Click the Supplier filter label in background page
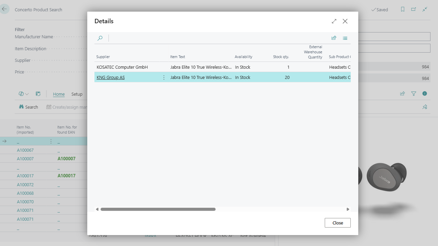 pos(23,60)
